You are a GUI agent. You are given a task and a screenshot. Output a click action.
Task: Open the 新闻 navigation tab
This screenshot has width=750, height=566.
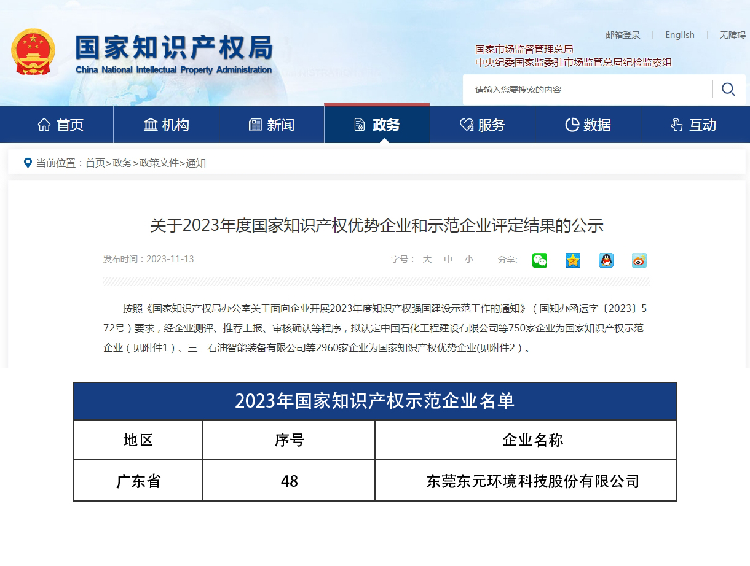click(272, 125)
